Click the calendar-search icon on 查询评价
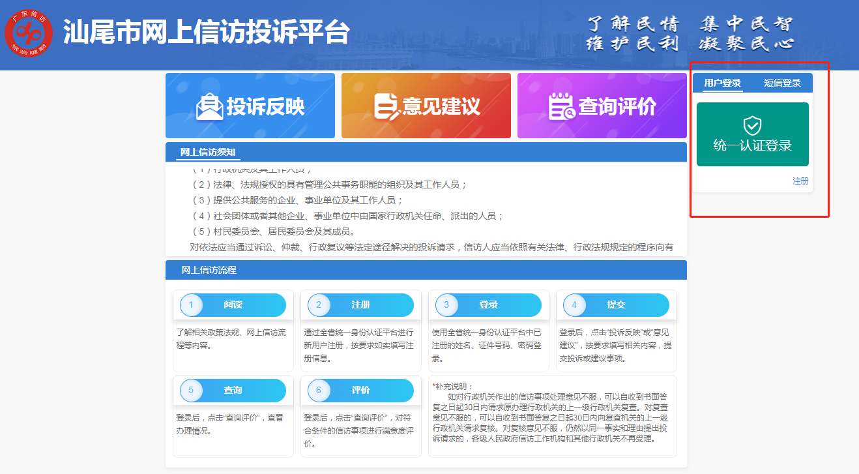The image size is (859, 474). [562, 106]
